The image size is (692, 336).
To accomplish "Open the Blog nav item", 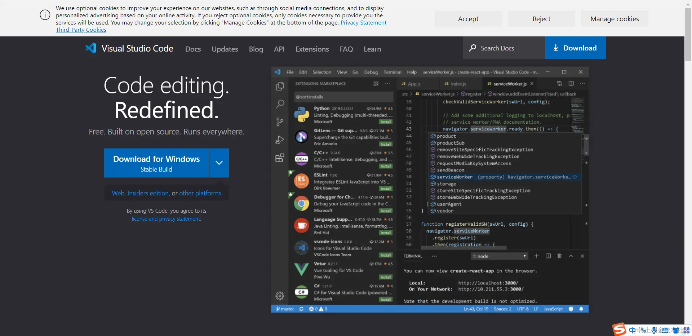I will point(256,49).
